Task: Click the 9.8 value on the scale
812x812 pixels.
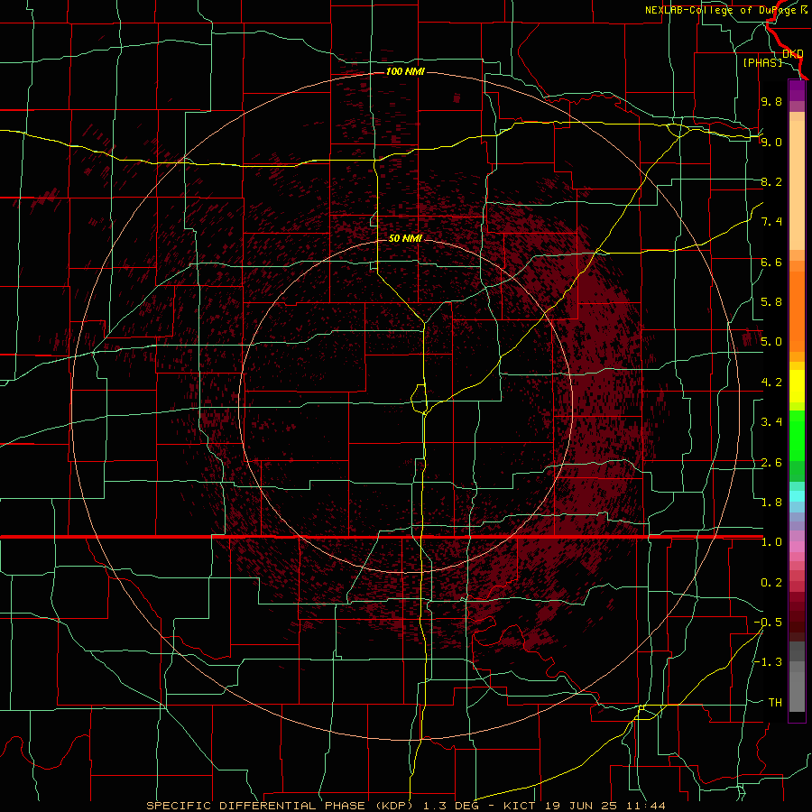Action: [771, 101]
